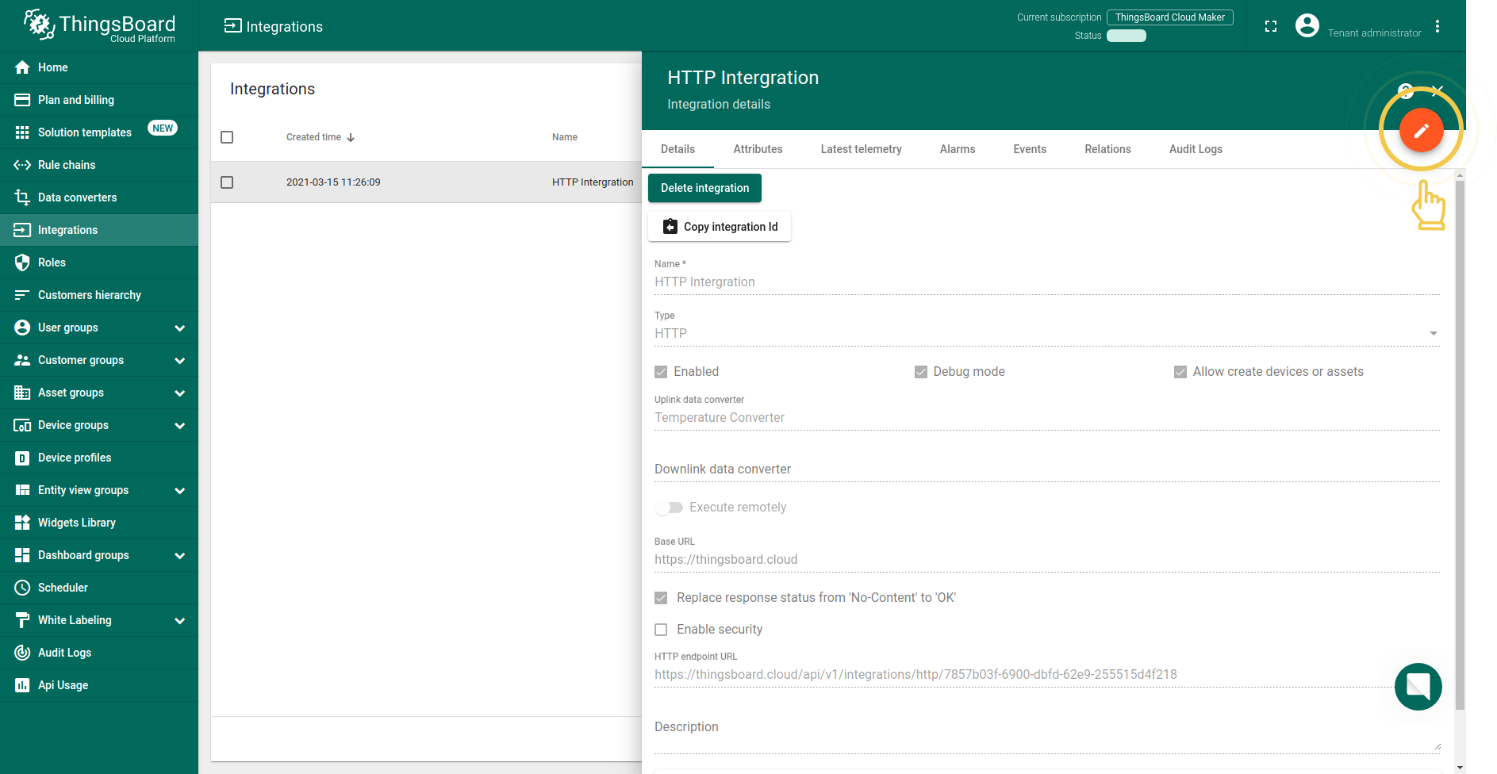Viewport: 1497px width, 774px height.
Task: Open Widgets Library icon
Action: (22, 523)
